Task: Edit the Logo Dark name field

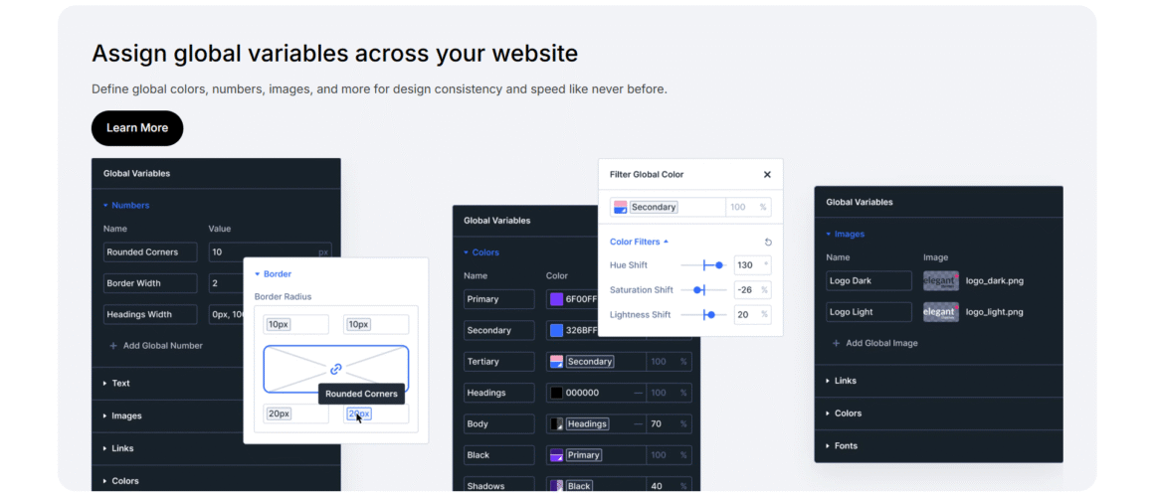Action: (869, 280)
